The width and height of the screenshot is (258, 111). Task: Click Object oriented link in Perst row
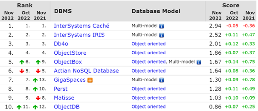148,89
